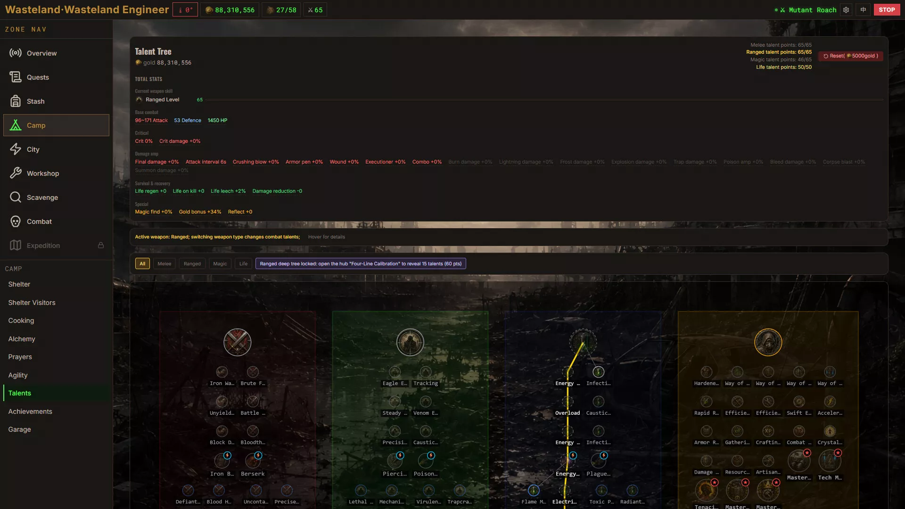Select the Flame M... talent node
The width and height of the screenshot is (905, 509).
coord(534,491)
